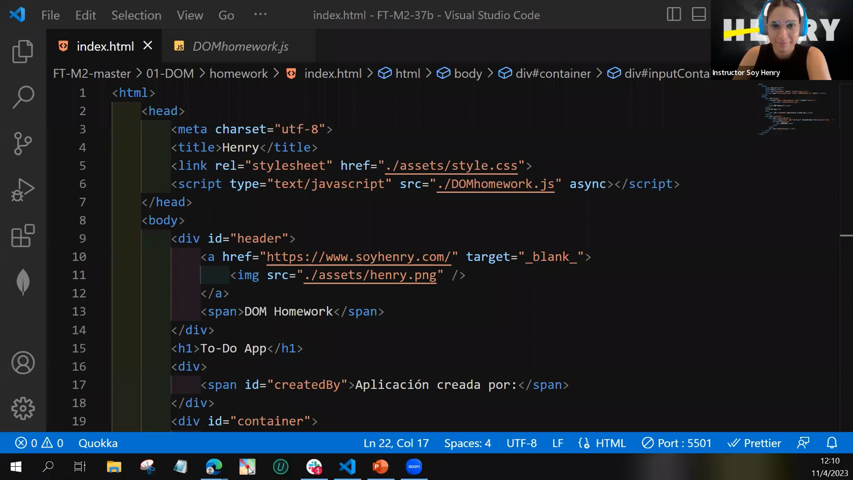Image resolution: width=853 pixels, height=480 pixels.
Task: Expand the div#container breadcrumb
Action: tap(553, 74)
